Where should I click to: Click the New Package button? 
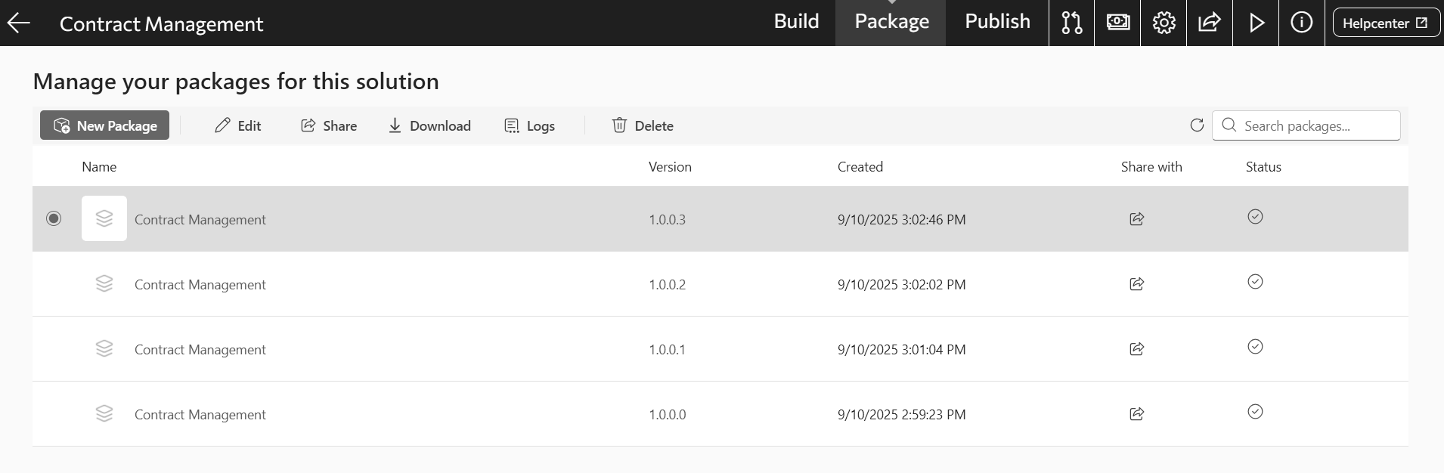tap(105, 125)
